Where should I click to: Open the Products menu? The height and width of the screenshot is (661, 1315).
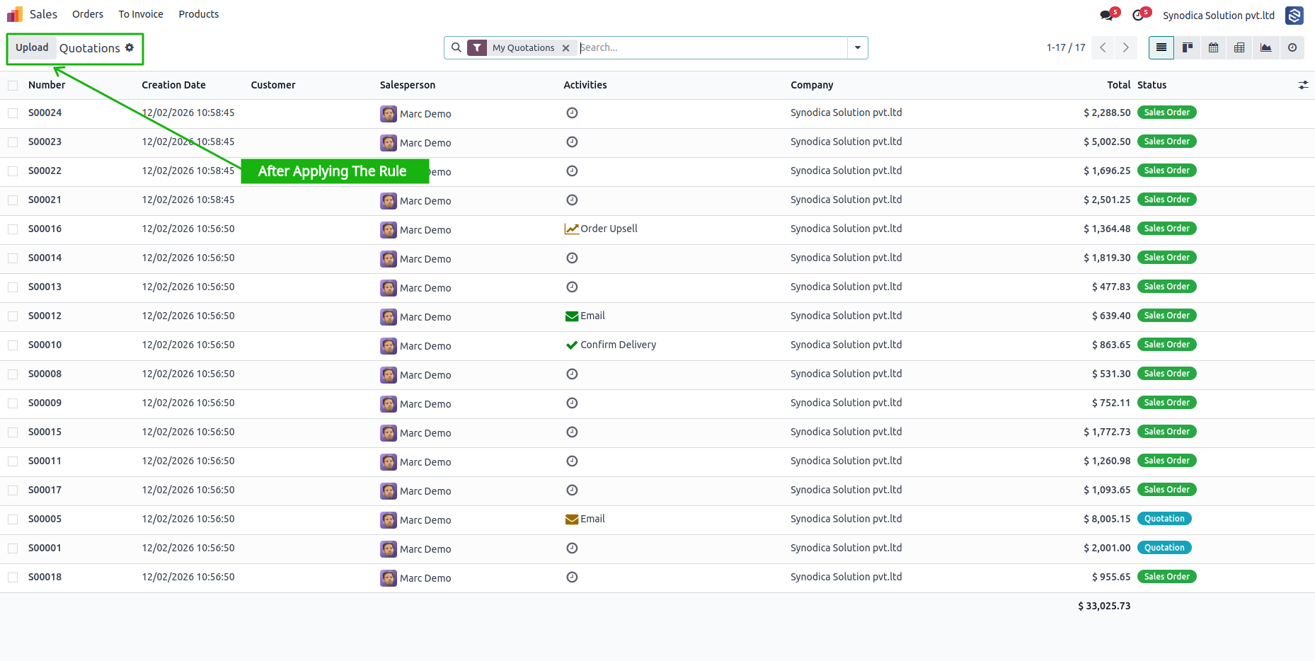[x=199, y=14]
